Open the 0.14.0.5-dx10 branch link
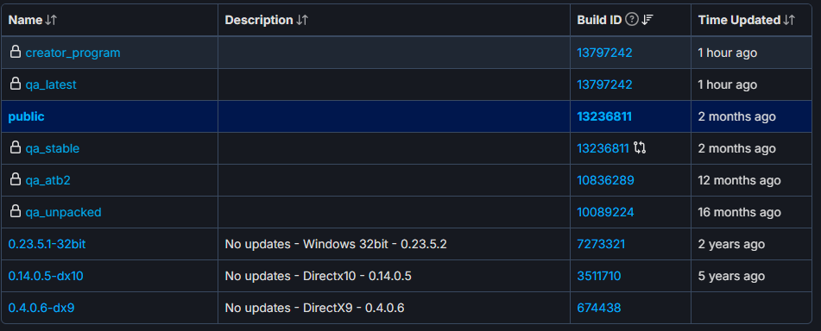Screen dimensions: 821x331 pos(46,276)
